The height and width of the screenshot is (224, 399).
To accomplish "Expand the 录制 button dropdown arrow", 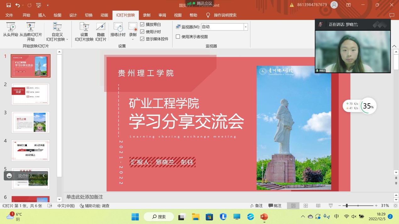I will pyautogui.click(x=133, y=40).
